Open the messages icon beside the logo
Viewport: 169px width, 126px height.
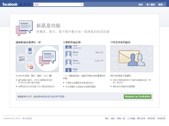tap(25, 4)
